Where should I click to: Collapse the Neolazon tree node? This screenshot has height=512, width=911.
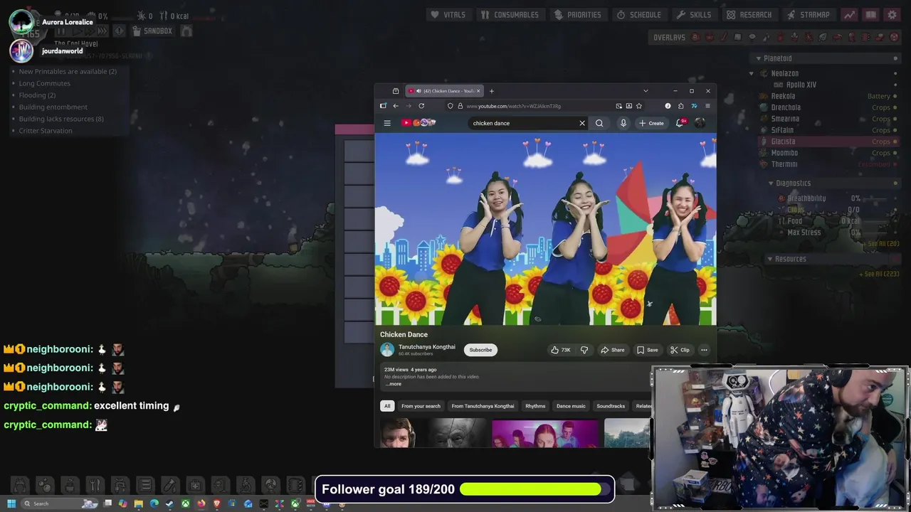tap(752, 73)
